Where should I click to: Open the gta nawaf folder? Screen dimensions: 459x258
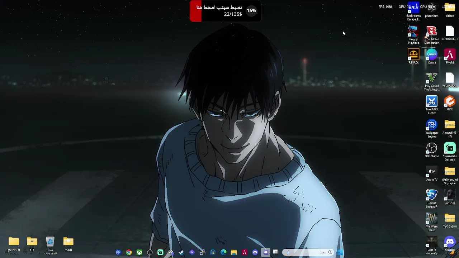(x=14, y=244)
